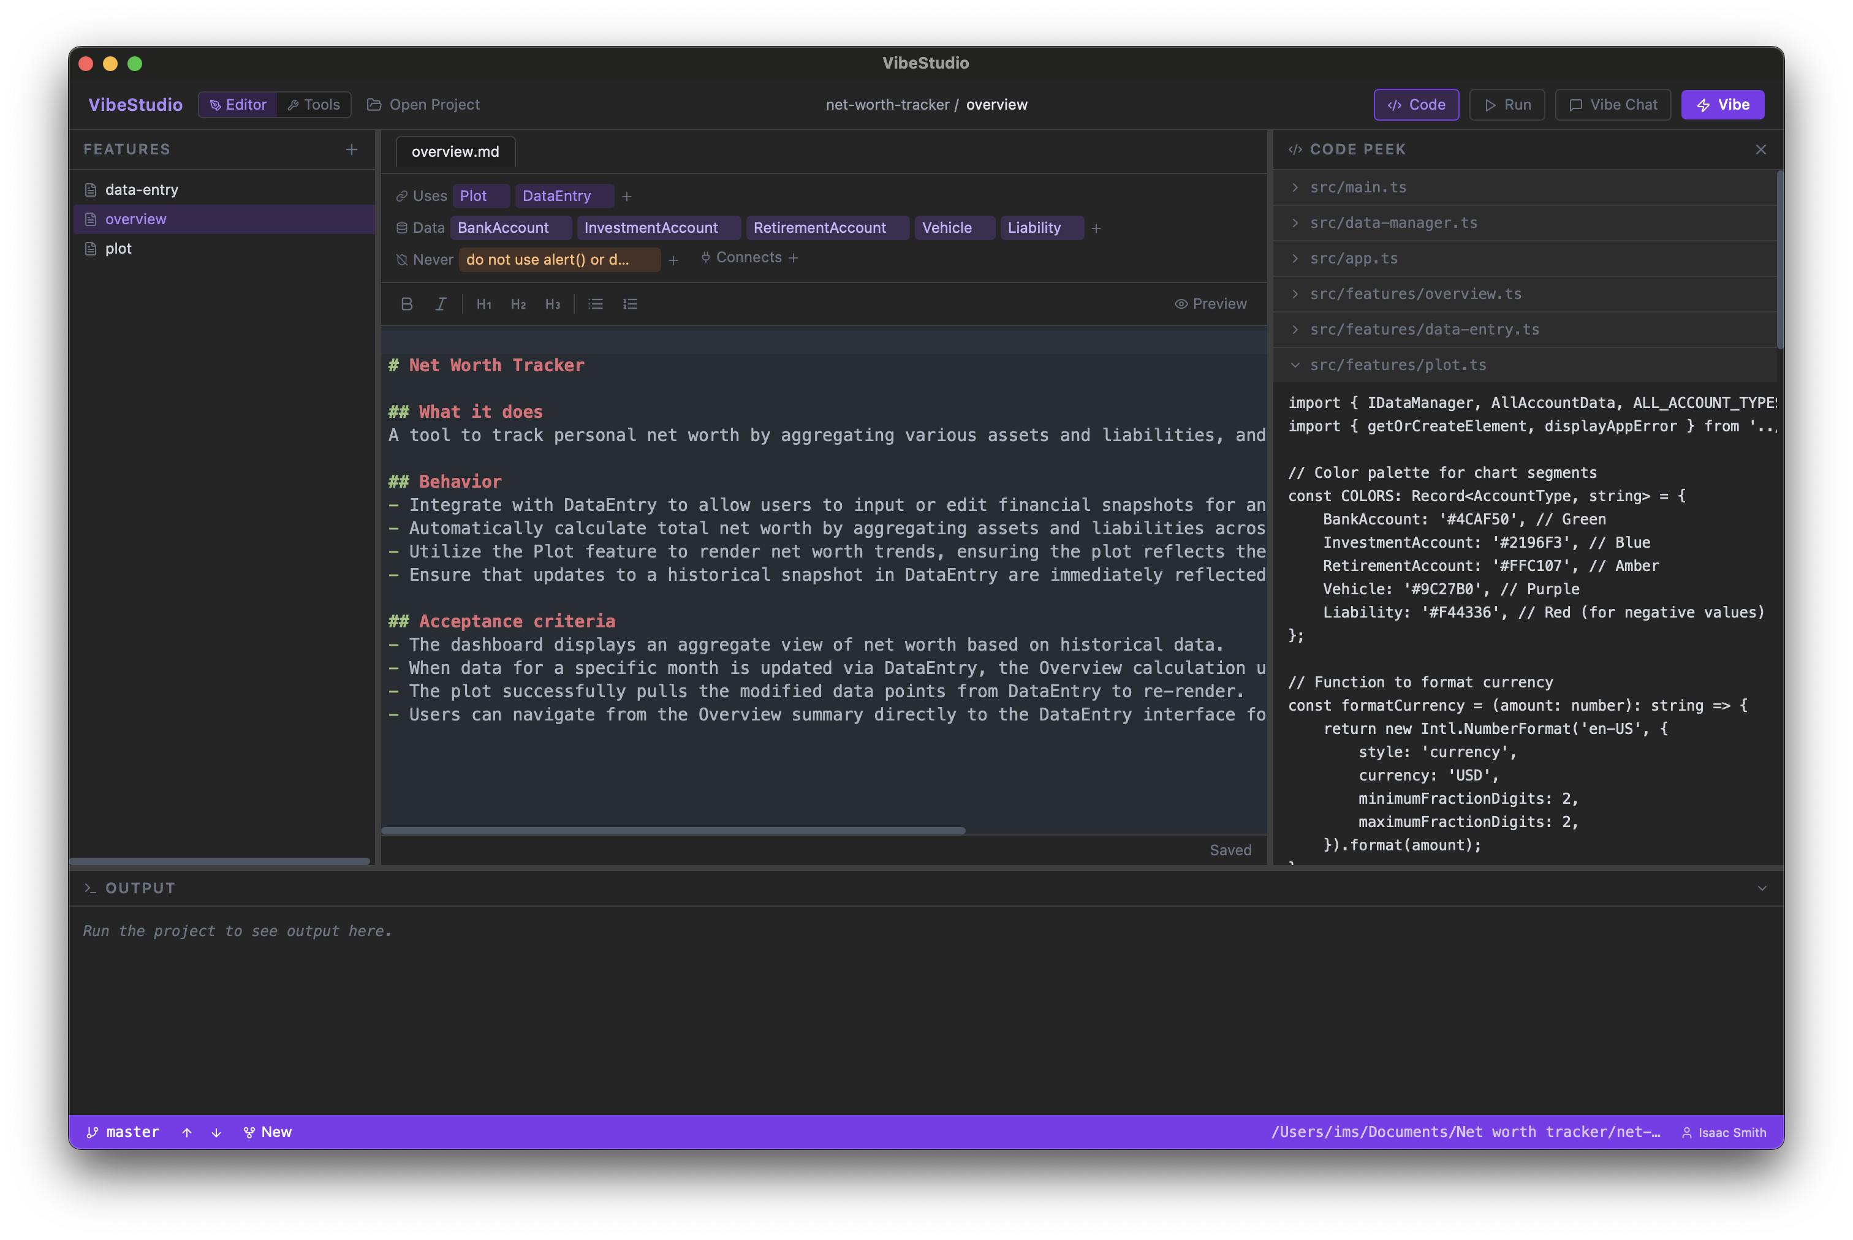
Task: Open the plot feature
Action: click(x=224, y=248)
